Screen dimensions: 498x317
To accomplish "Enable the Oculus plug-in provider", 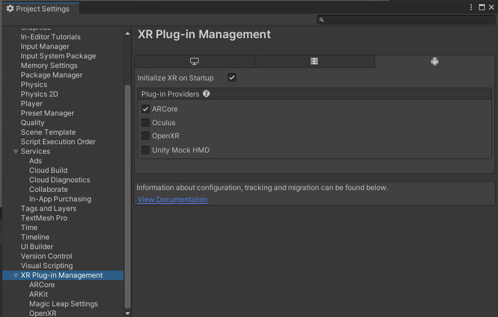I will click(146, 123).
